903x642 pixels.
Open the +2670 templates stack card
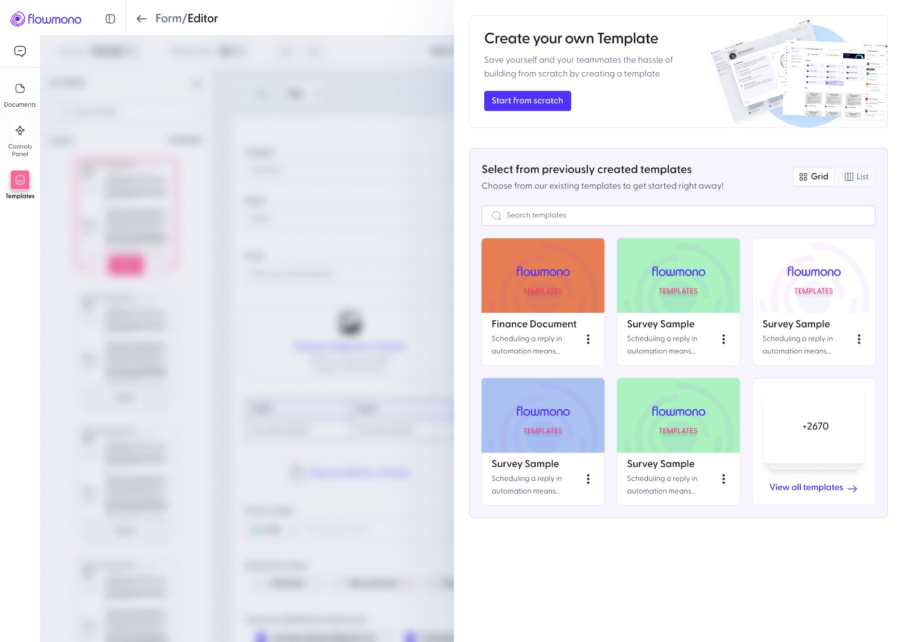coord(813,426)
